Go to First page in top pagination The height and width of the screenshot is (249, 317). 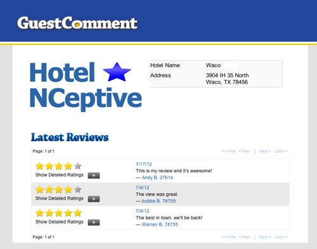coord(228,151)
